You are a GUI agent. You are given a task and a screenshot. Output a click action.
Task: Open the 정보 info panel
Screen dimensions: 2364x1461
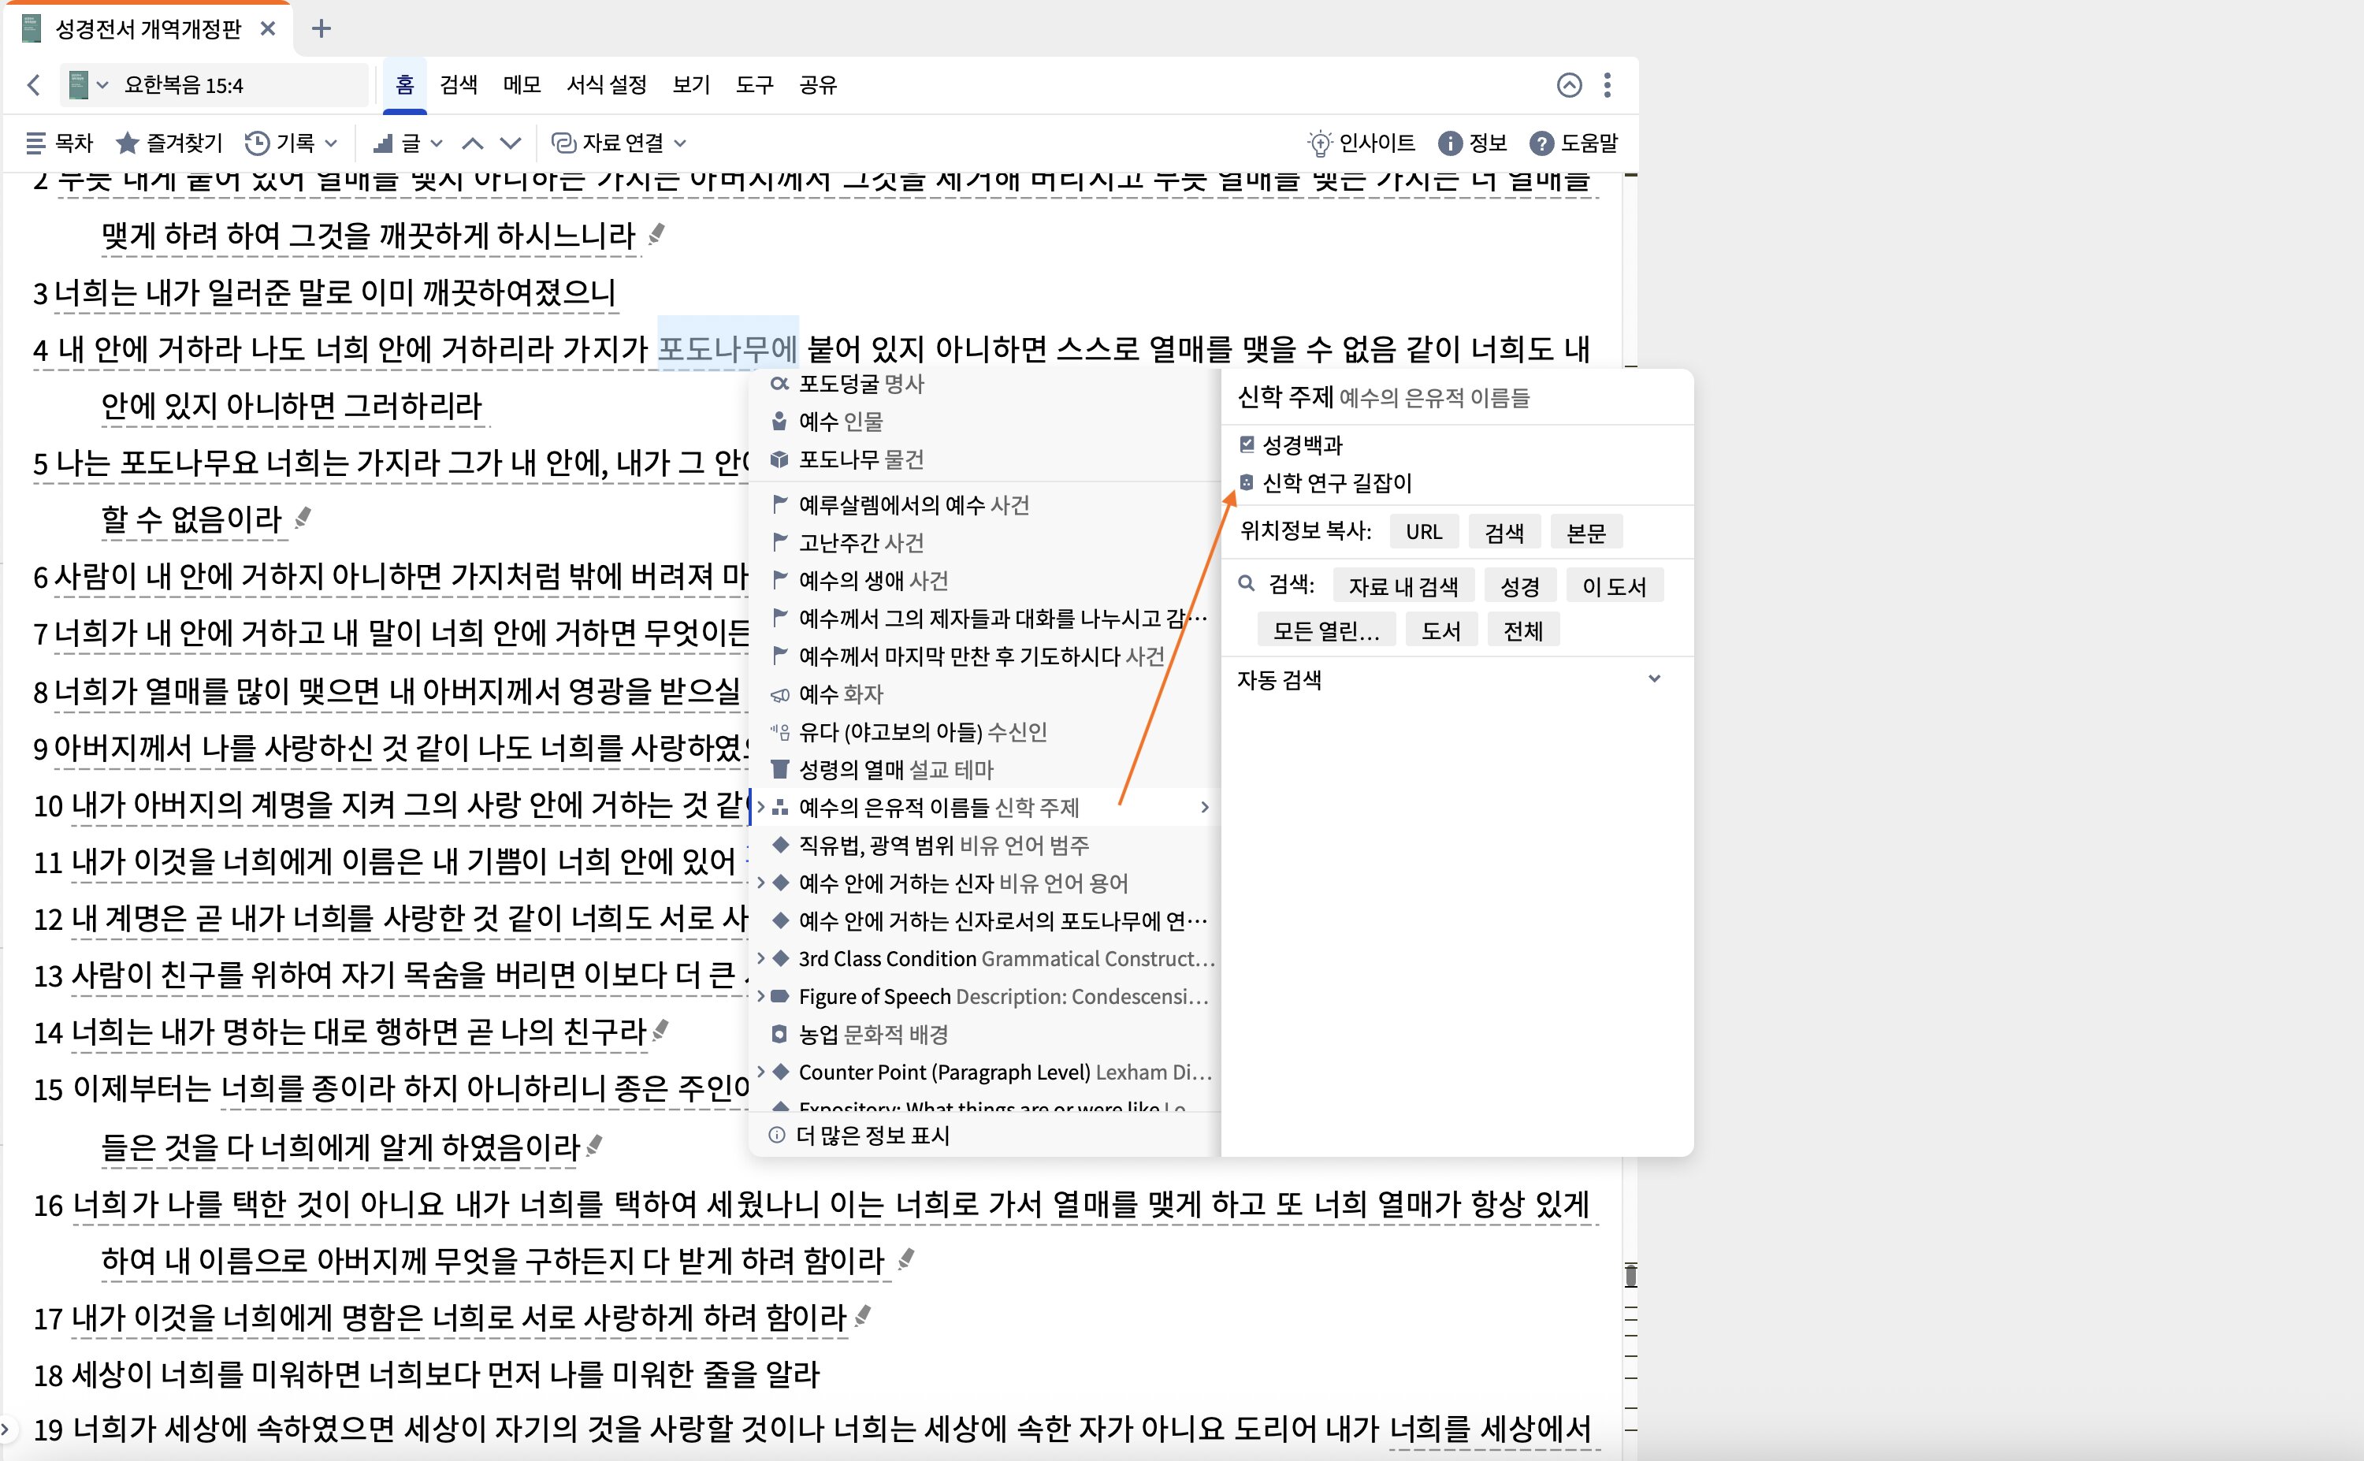[x=1472, y=143]
